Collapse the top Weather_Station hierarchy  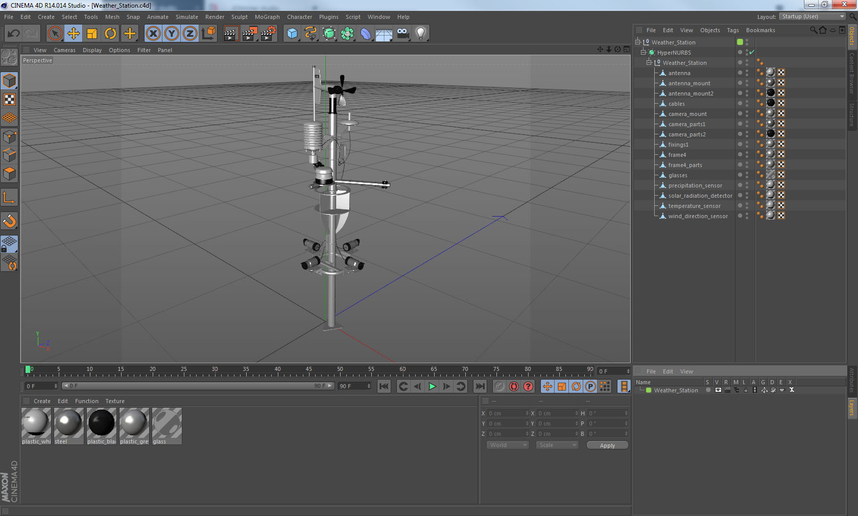[x=638, y=42]
